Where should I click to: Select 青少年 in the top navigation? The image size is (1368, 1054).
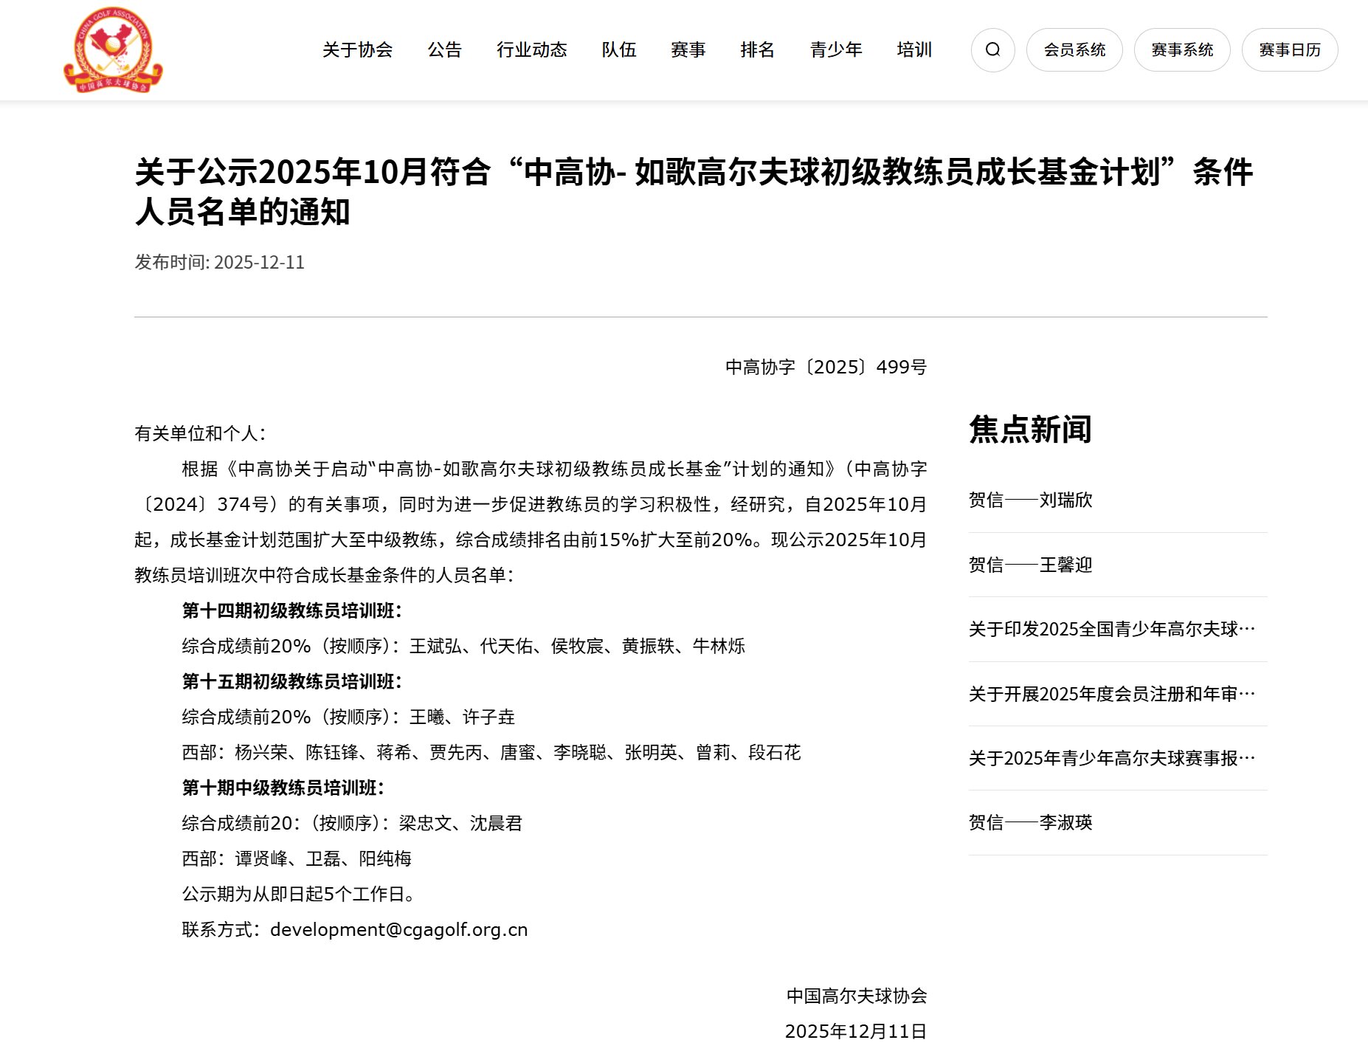coord(835,50)
